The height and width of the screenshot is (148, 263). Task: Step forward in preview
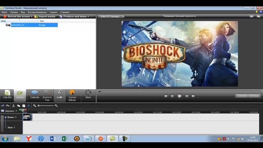[187, 96]
